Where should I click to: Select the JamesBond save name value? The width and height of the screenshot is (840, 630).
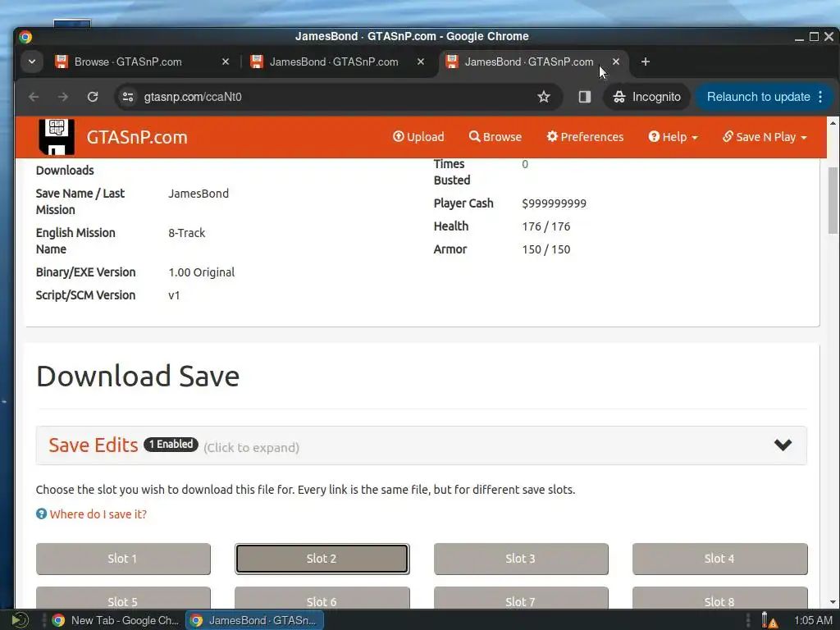coord(199,194)
